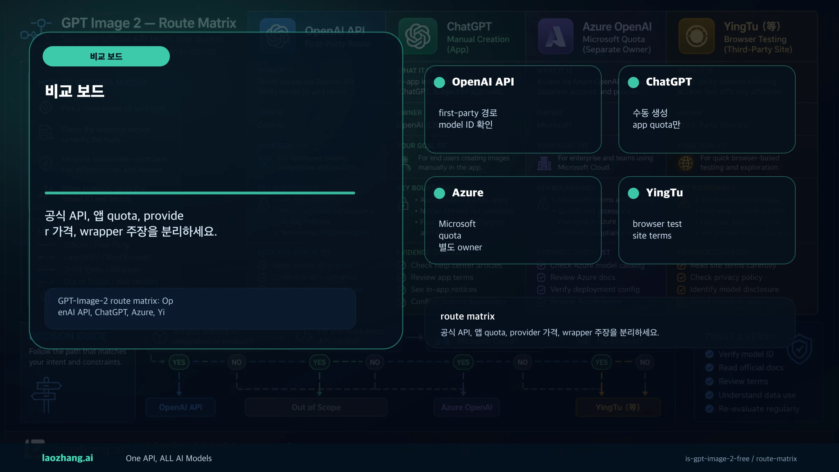Click the ChatGPT logo in the header
This screenshot has height=472, width=839.
418,36
